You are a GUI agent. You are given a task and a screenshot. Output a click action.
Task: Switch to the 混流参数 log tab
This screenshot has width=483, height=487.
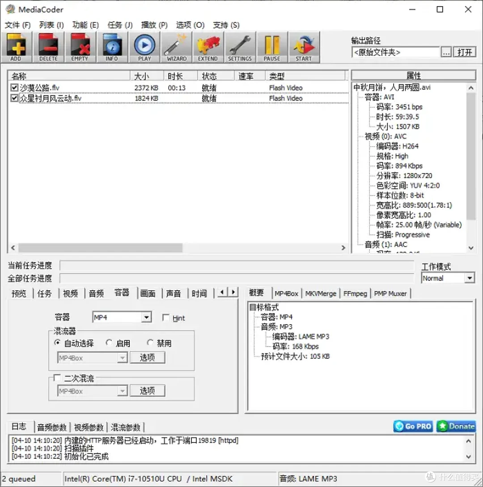point(126,428)
